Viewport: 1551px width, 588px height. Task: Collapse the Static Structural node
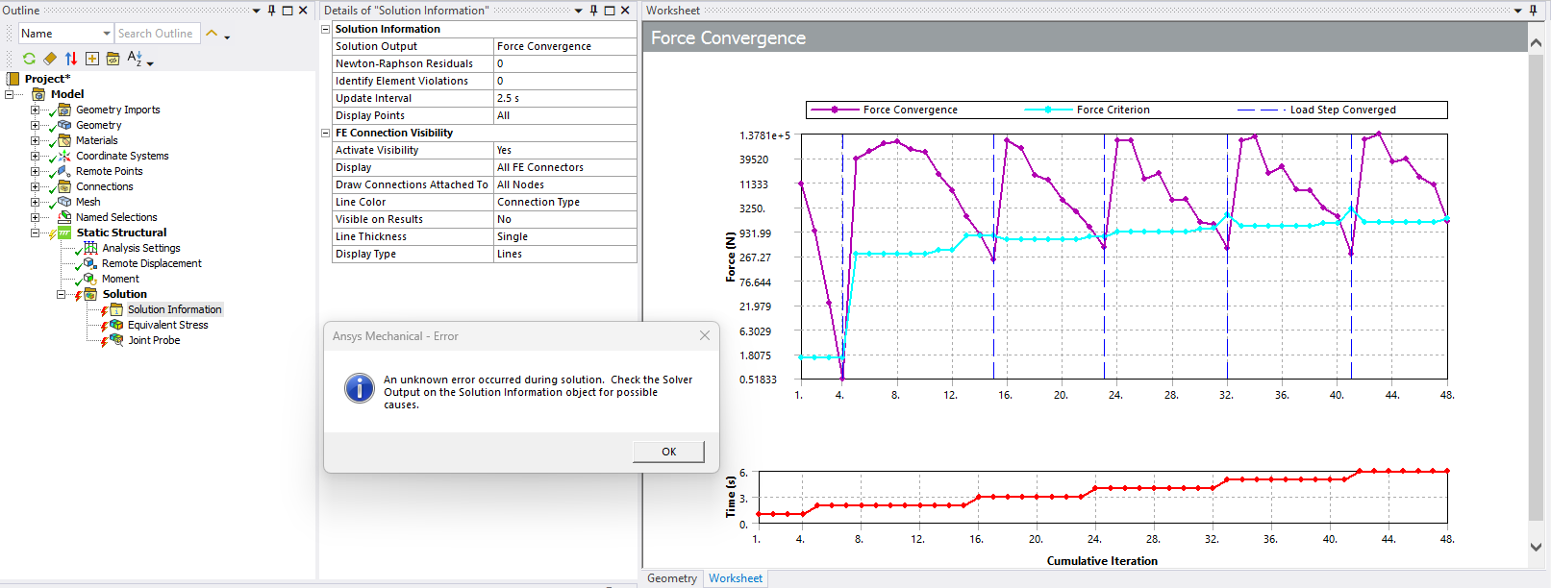tap(36, 233)
